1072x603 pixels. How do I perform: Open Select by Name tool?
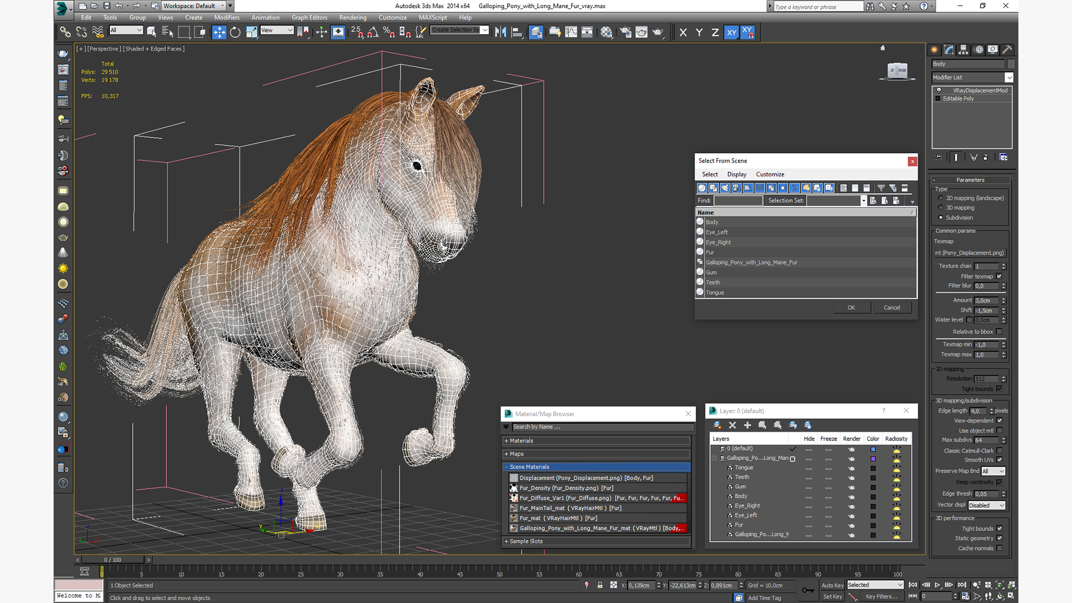tap(167, 32)
